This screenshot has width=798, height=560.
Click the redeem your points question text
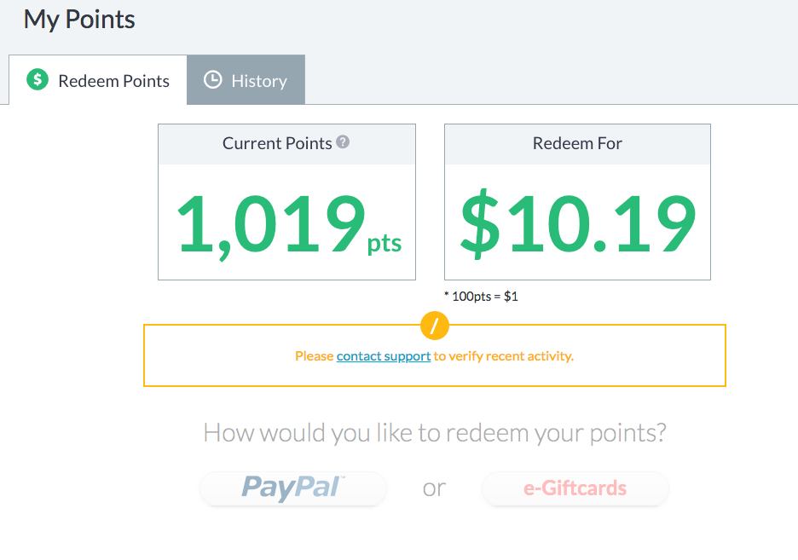(x=435, y=433)
